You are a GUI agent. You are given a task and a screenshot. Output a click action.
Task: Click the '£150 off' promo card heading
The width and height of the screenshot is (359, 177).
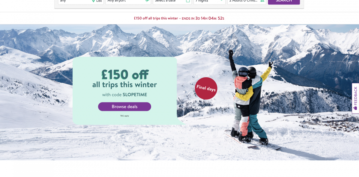[124, 74]
